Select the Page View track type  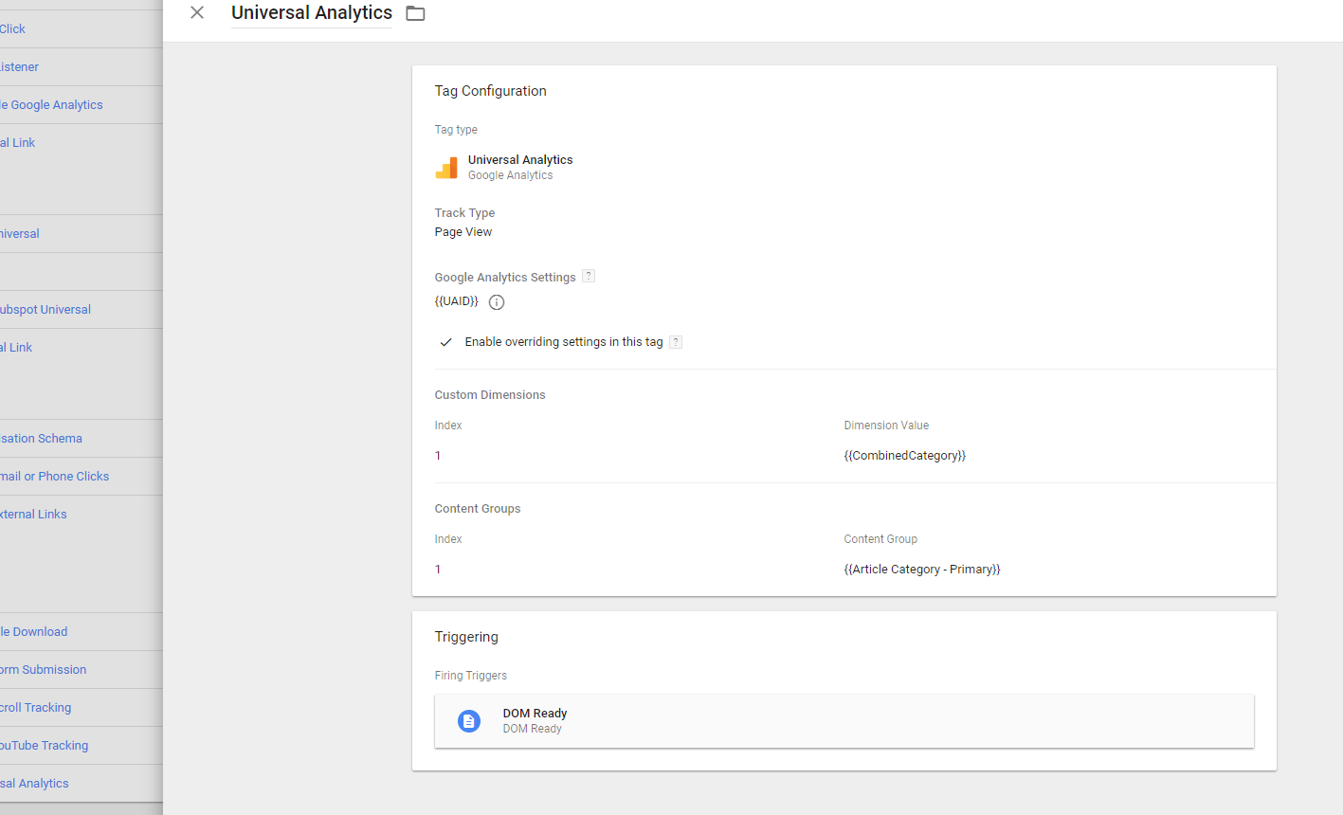click(x=463, y=232)
